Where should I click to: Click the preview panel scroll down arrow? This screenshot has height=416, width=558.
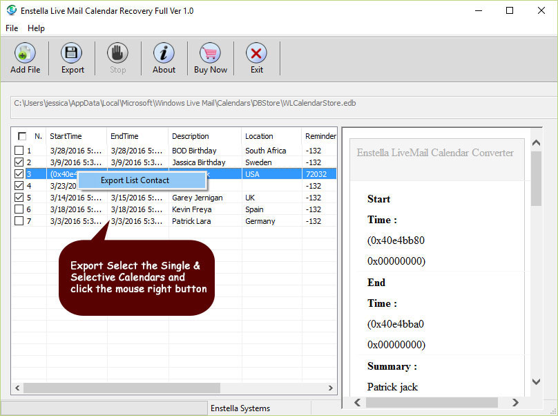536,381
